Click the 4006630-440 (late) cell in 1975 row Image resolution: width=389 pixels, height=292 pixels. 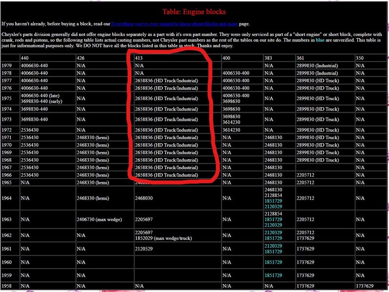point(40,96)
